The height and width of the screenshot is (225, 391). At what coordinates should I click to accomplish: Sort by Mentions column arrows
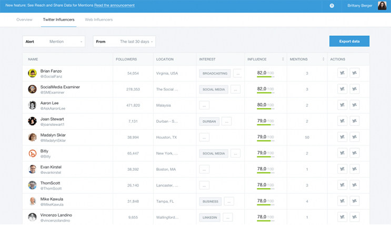pyautogui.click(x=319, y=59)
